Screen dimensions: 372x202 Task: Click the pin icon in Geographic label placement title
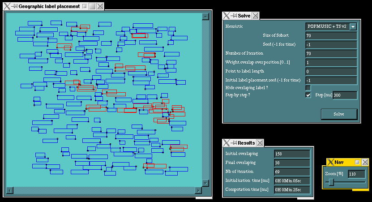(x=15, y=6)
